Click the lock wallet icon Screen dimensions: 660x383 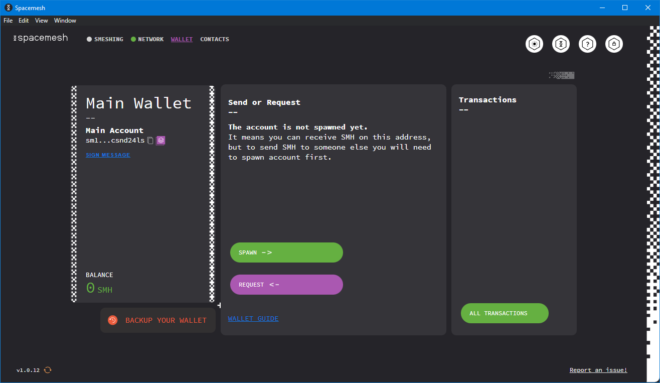pos(614,44)
